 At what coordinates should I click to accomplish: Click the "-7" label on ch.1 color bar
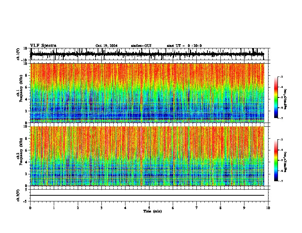[281, 118]
